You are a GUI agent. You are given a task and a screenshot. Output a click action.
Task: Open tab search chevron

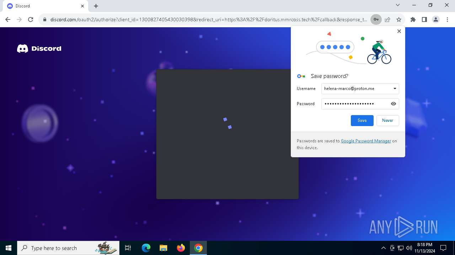point(398,5)
